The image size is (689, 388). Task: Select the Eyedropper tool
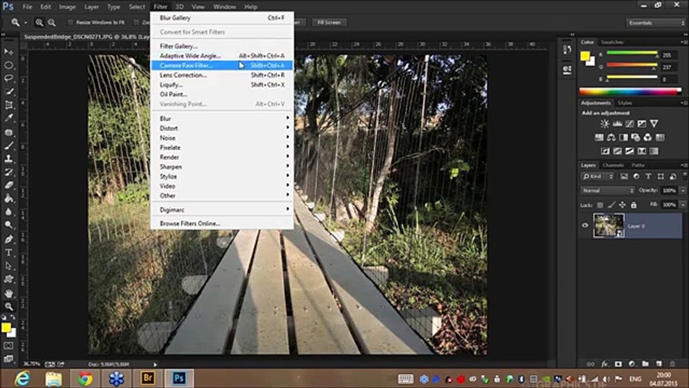9,119
